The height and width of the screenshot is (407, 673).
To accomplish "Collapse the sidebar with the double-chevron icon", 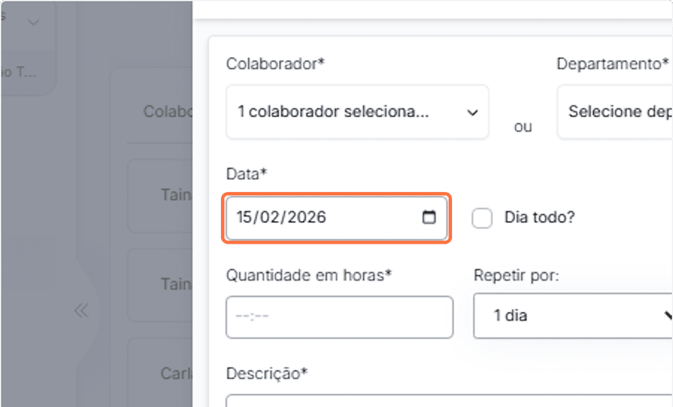I will coord(81,310).
